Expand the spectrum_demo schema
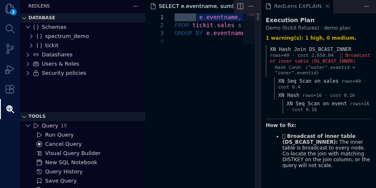This screenshot has width=376, height=188. click(31, 36)
